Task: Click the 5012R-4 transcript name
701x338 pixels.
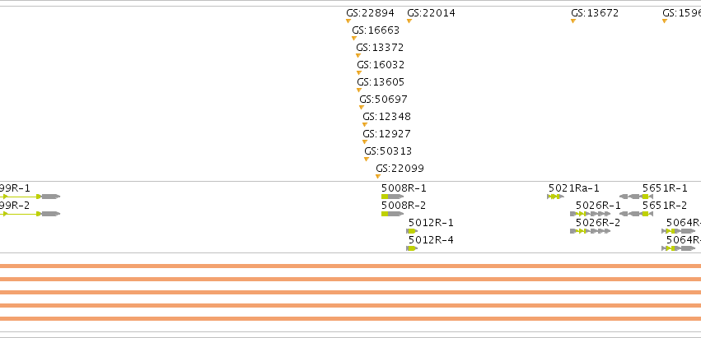Action: coord(431,240)
